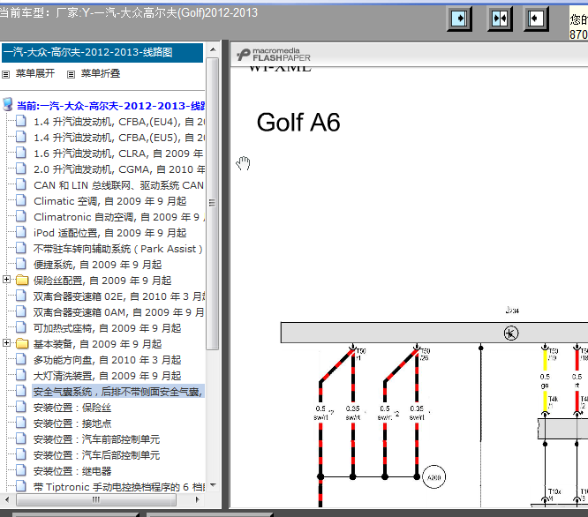Screen dimensions: 588x517
Task: Open 双离合器变速箱 02E diagram
Action: pos(119,296)
